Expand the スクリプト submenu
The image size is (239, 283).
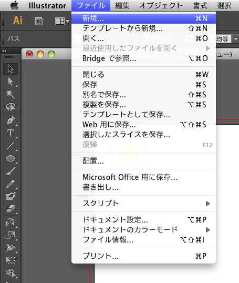144,204
